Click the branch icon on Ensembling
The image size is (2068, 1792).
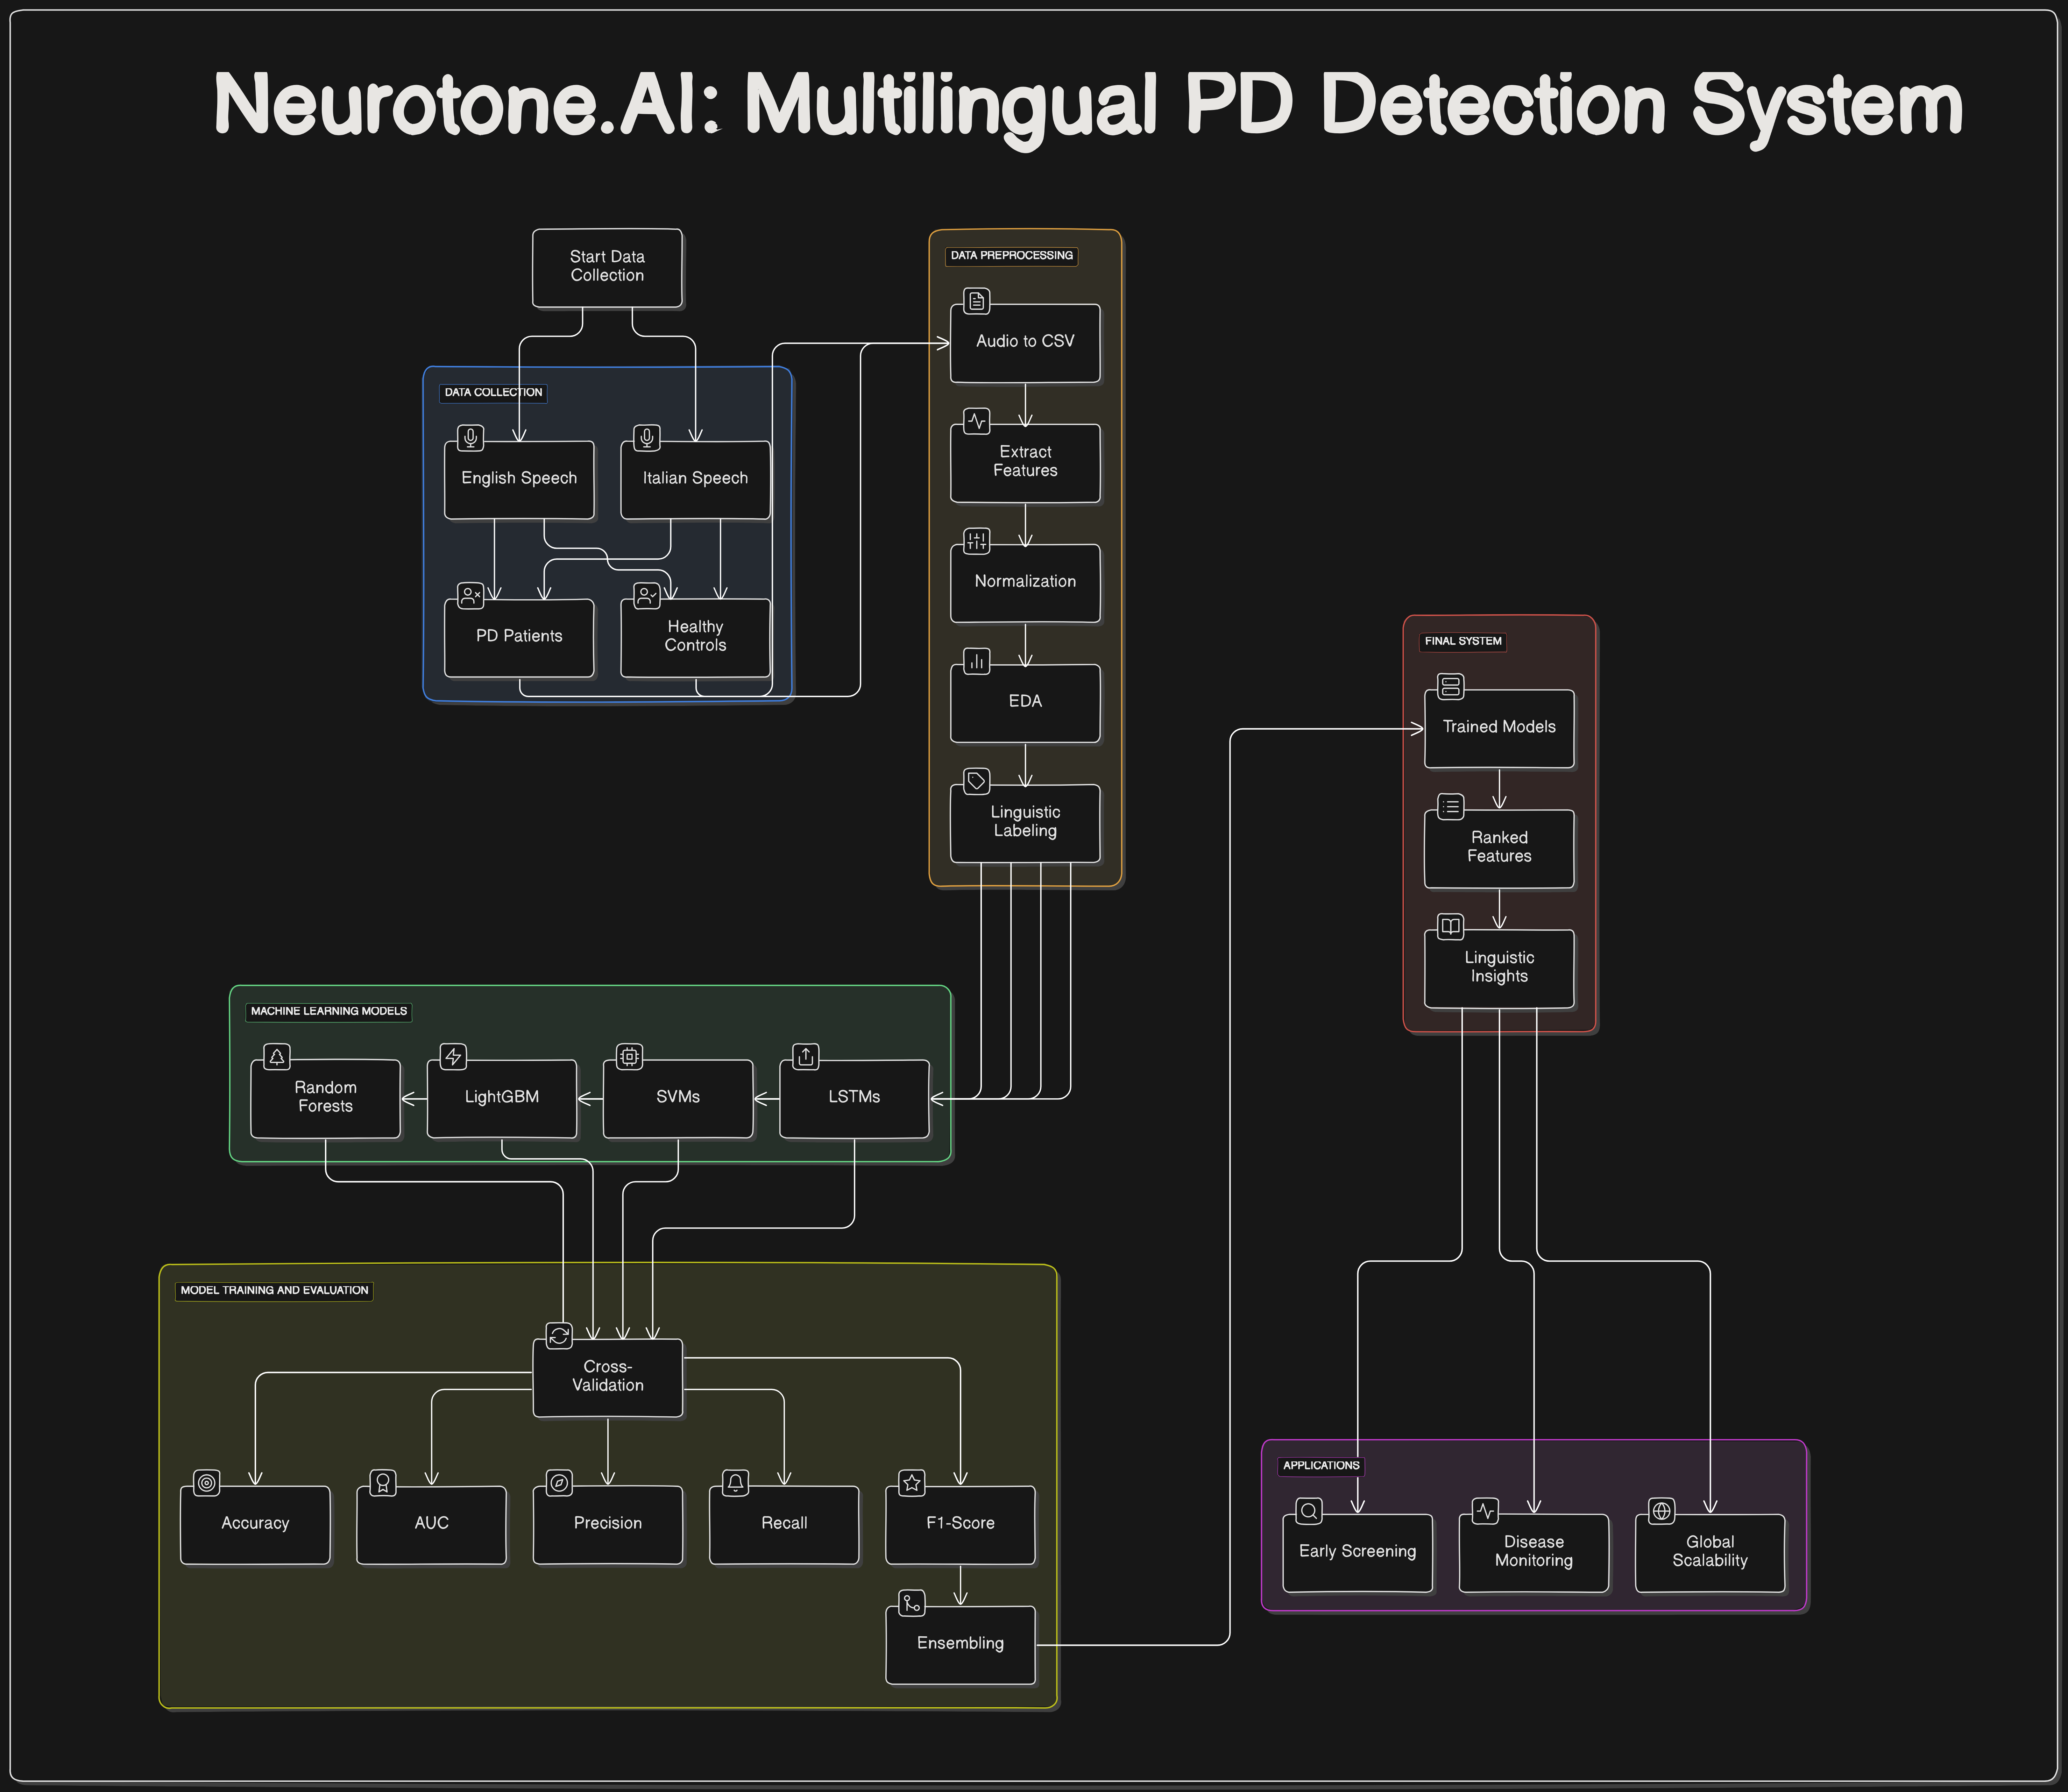point(912,1603)
